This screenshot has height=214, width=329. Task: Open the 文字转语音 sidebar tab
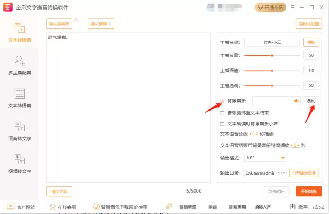(x=20, y=32)
